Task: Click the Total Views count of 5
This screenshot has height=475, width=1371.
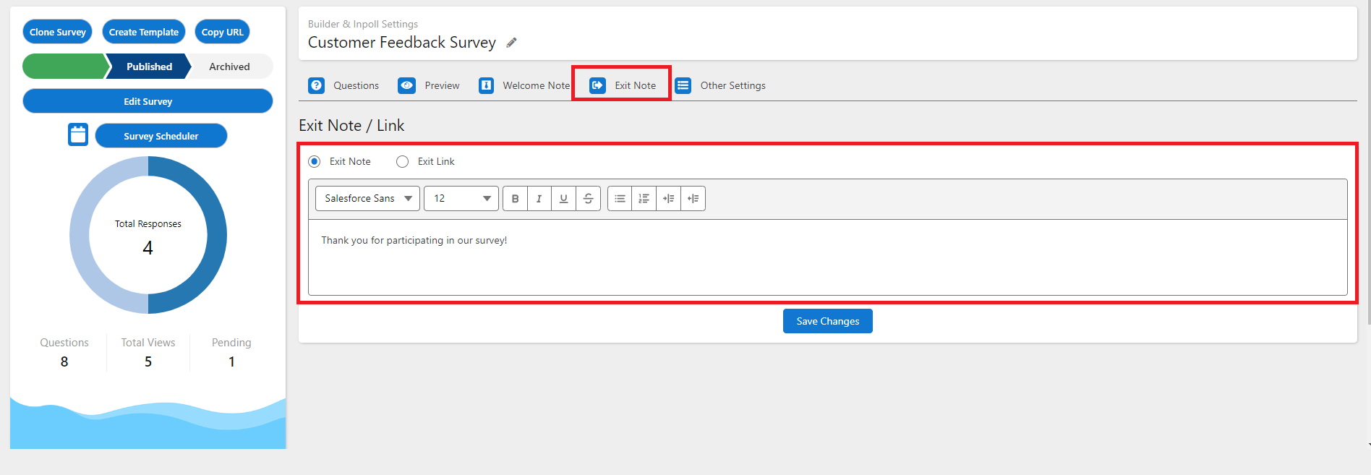Action: 148,361
